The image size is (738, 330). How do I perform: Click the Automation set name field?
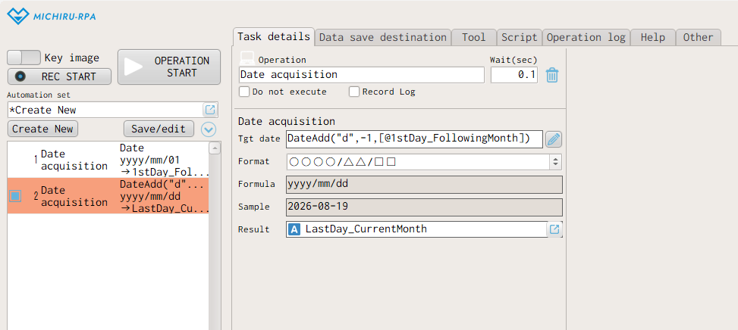(x=105, y=110)
